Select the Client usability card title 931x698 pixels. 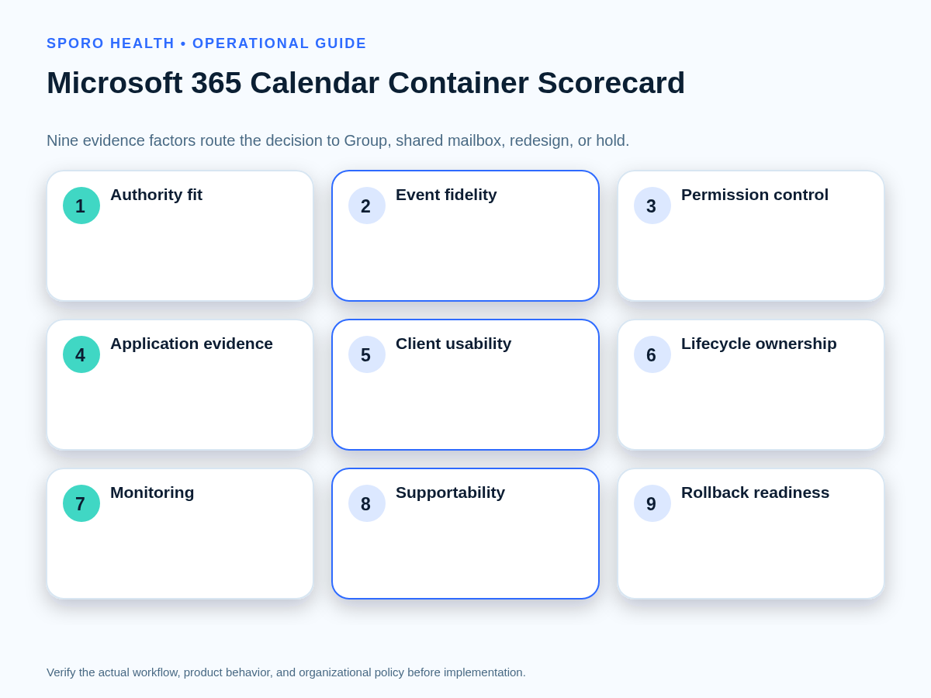[x=453, y=344]
